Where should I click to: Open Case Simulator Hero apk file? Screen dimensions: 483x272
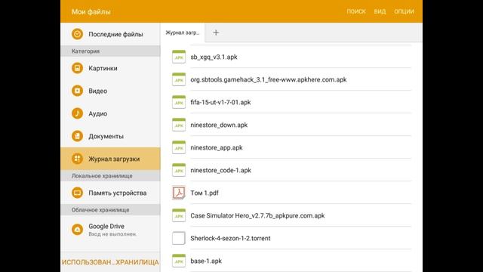(291, 215)
